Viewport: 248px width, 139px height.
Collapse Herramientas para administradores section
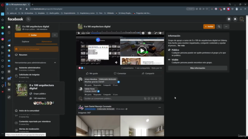click(55, 63)
